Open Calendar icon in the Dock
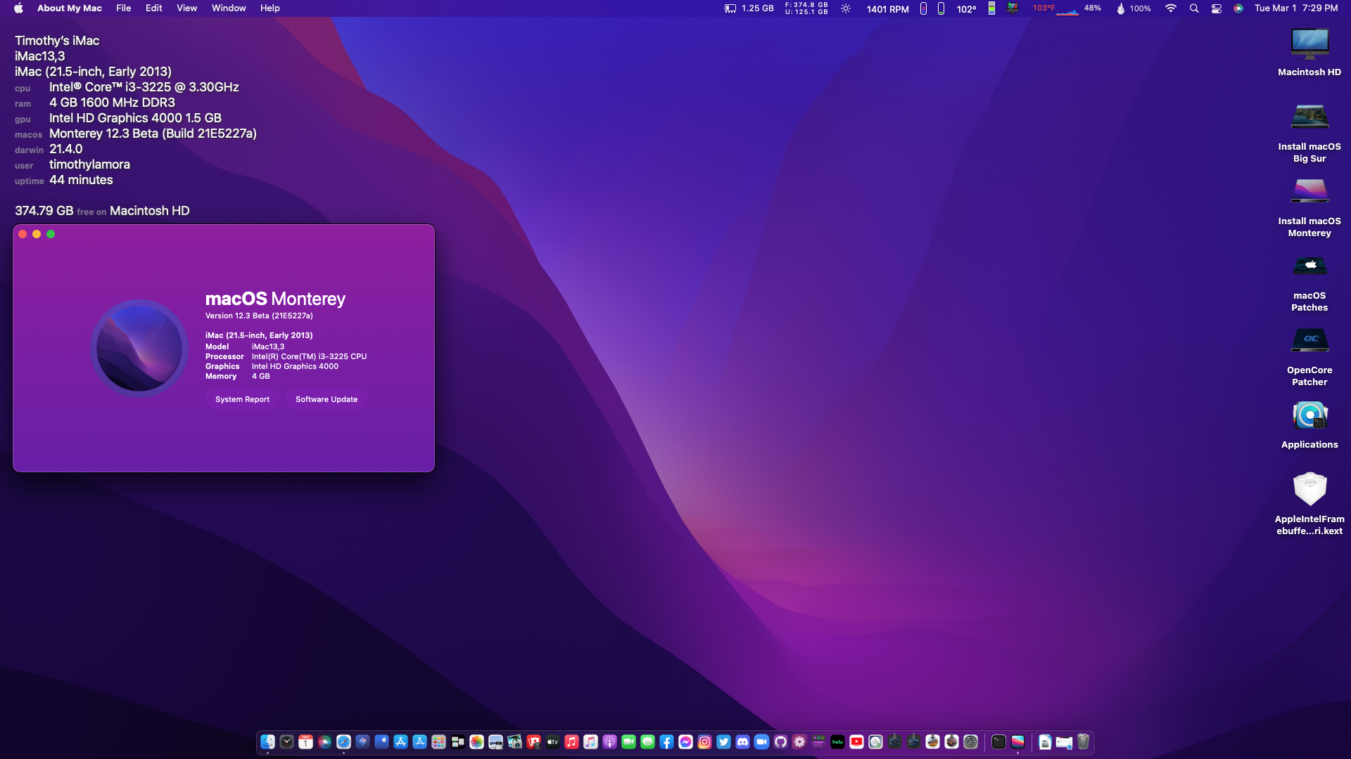Viewport: 1351px width, 759px height. (306, 741)
